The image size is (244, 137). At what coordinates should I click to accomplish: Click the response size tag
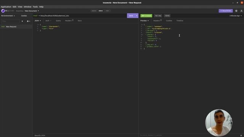[167, 16]
